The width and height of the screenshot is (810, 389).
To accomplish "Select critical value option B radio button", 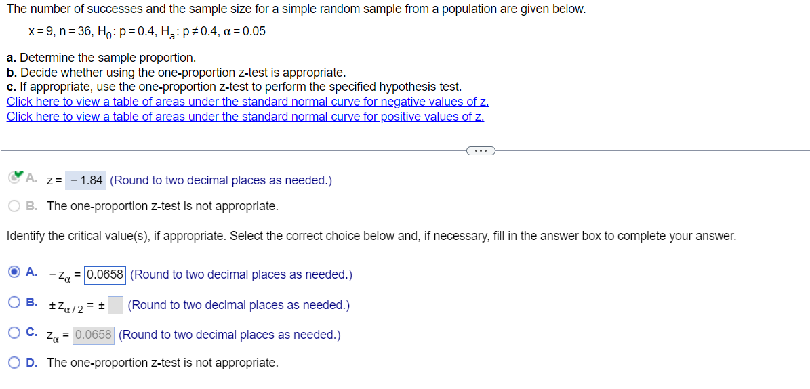I will (x=15, y=302).
